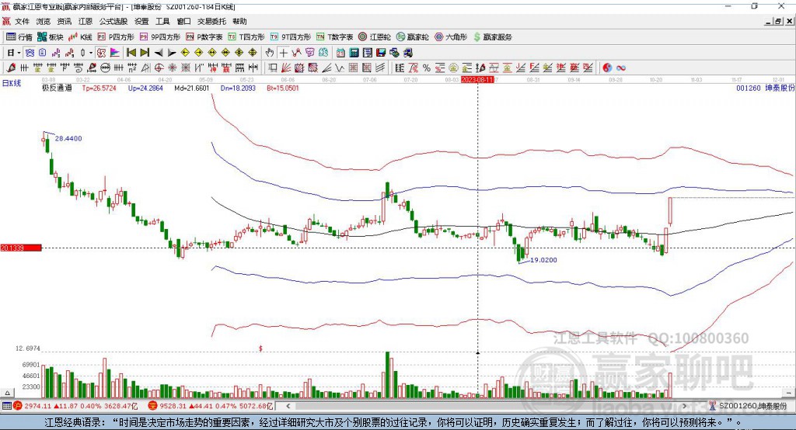Open 赢家服务 with dollar sign icon
Image resolution: width=796 pixels, height=430 pixels.
(492, 37)
